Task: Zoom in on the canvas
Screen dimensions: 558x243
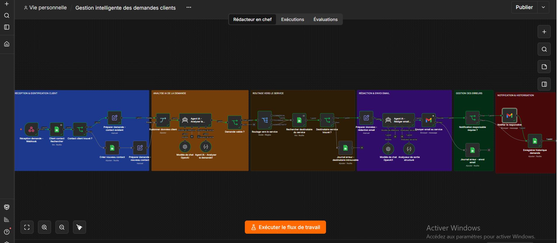Action: (44, 227)
